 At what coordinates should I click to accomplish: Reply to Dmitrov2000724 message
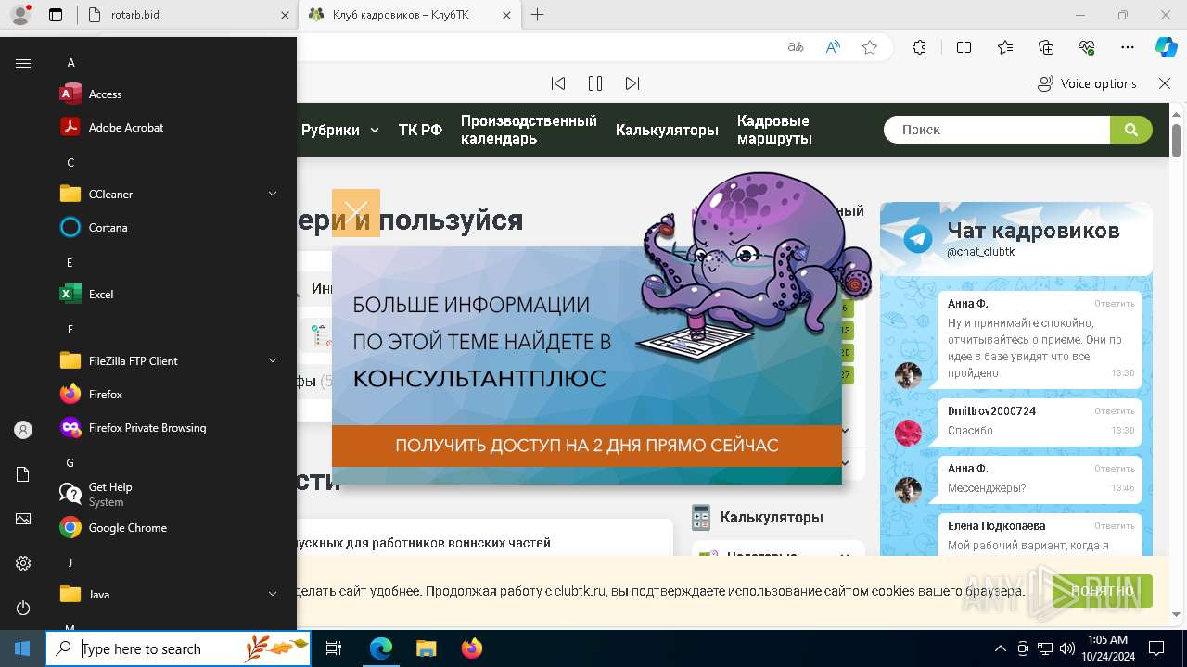1114,410
